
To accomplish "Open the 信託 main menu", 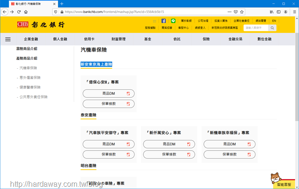I will coord(177,39).
